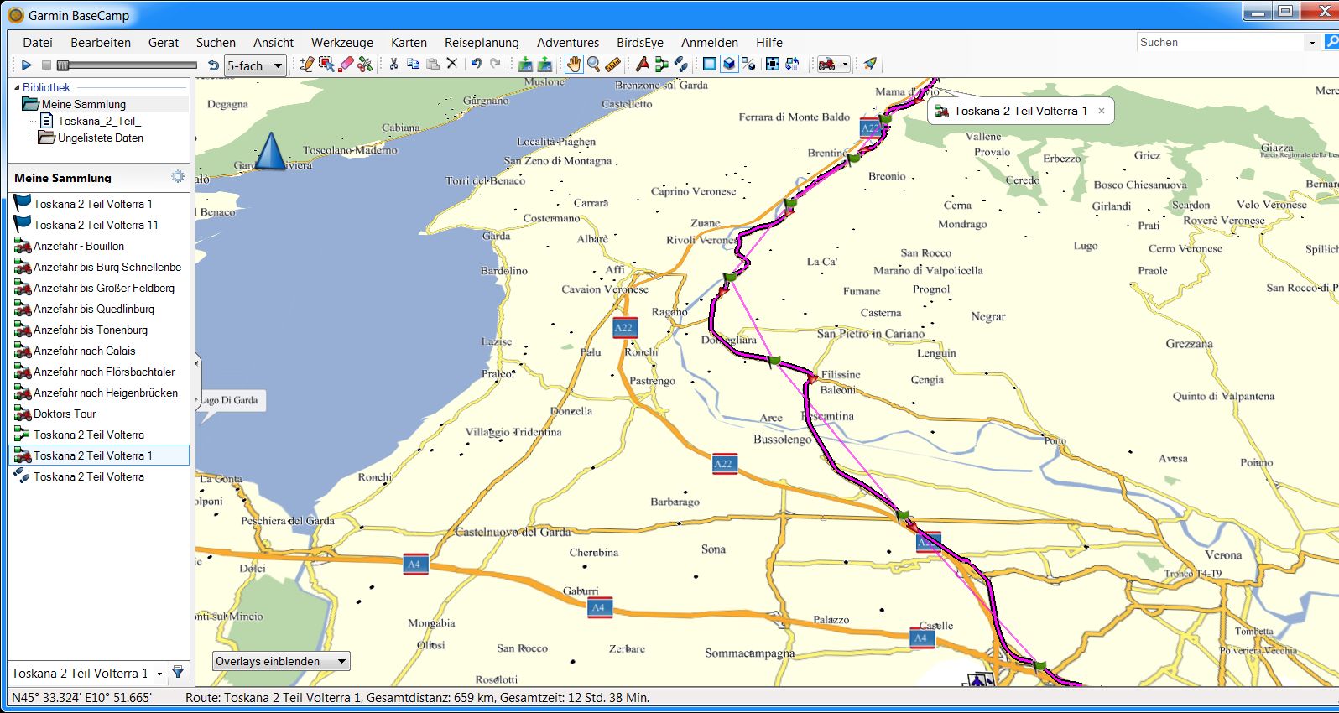Click the gear icon beside Meine Sammlung

click(x=178, y=176)
